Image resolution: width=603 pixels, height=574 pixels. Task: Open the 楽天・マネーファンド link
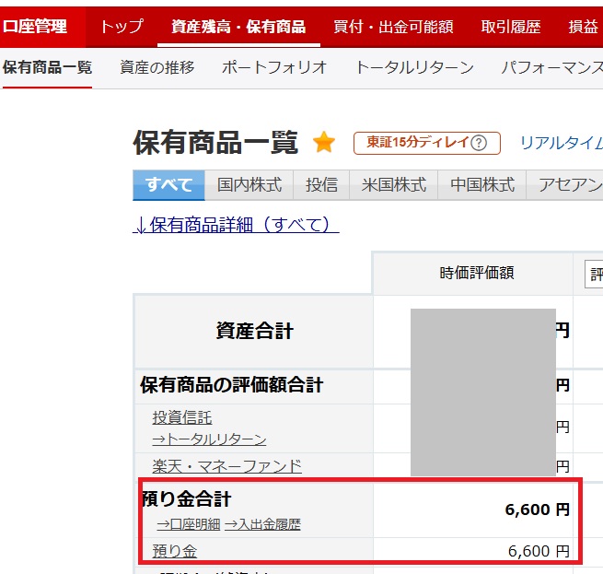(x=226, y=466)
